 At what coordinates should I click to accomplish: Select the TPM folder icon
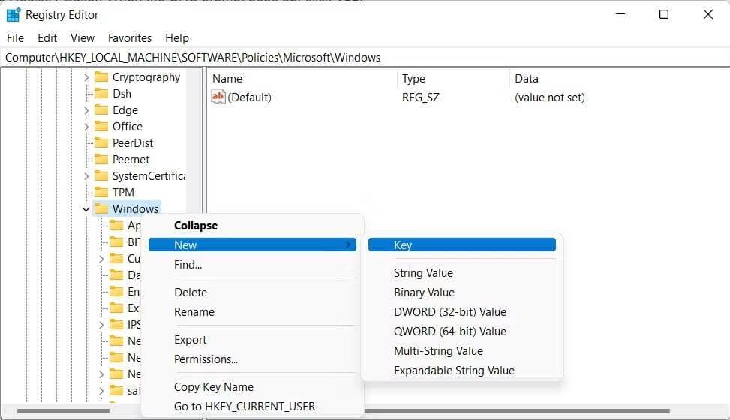[101, 192]
